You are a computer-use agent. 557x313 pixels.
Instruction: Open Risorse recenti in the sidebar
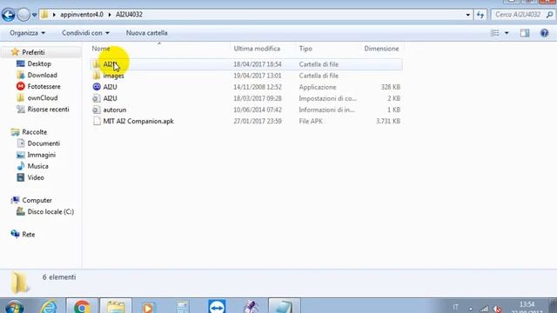pos(48,110)
